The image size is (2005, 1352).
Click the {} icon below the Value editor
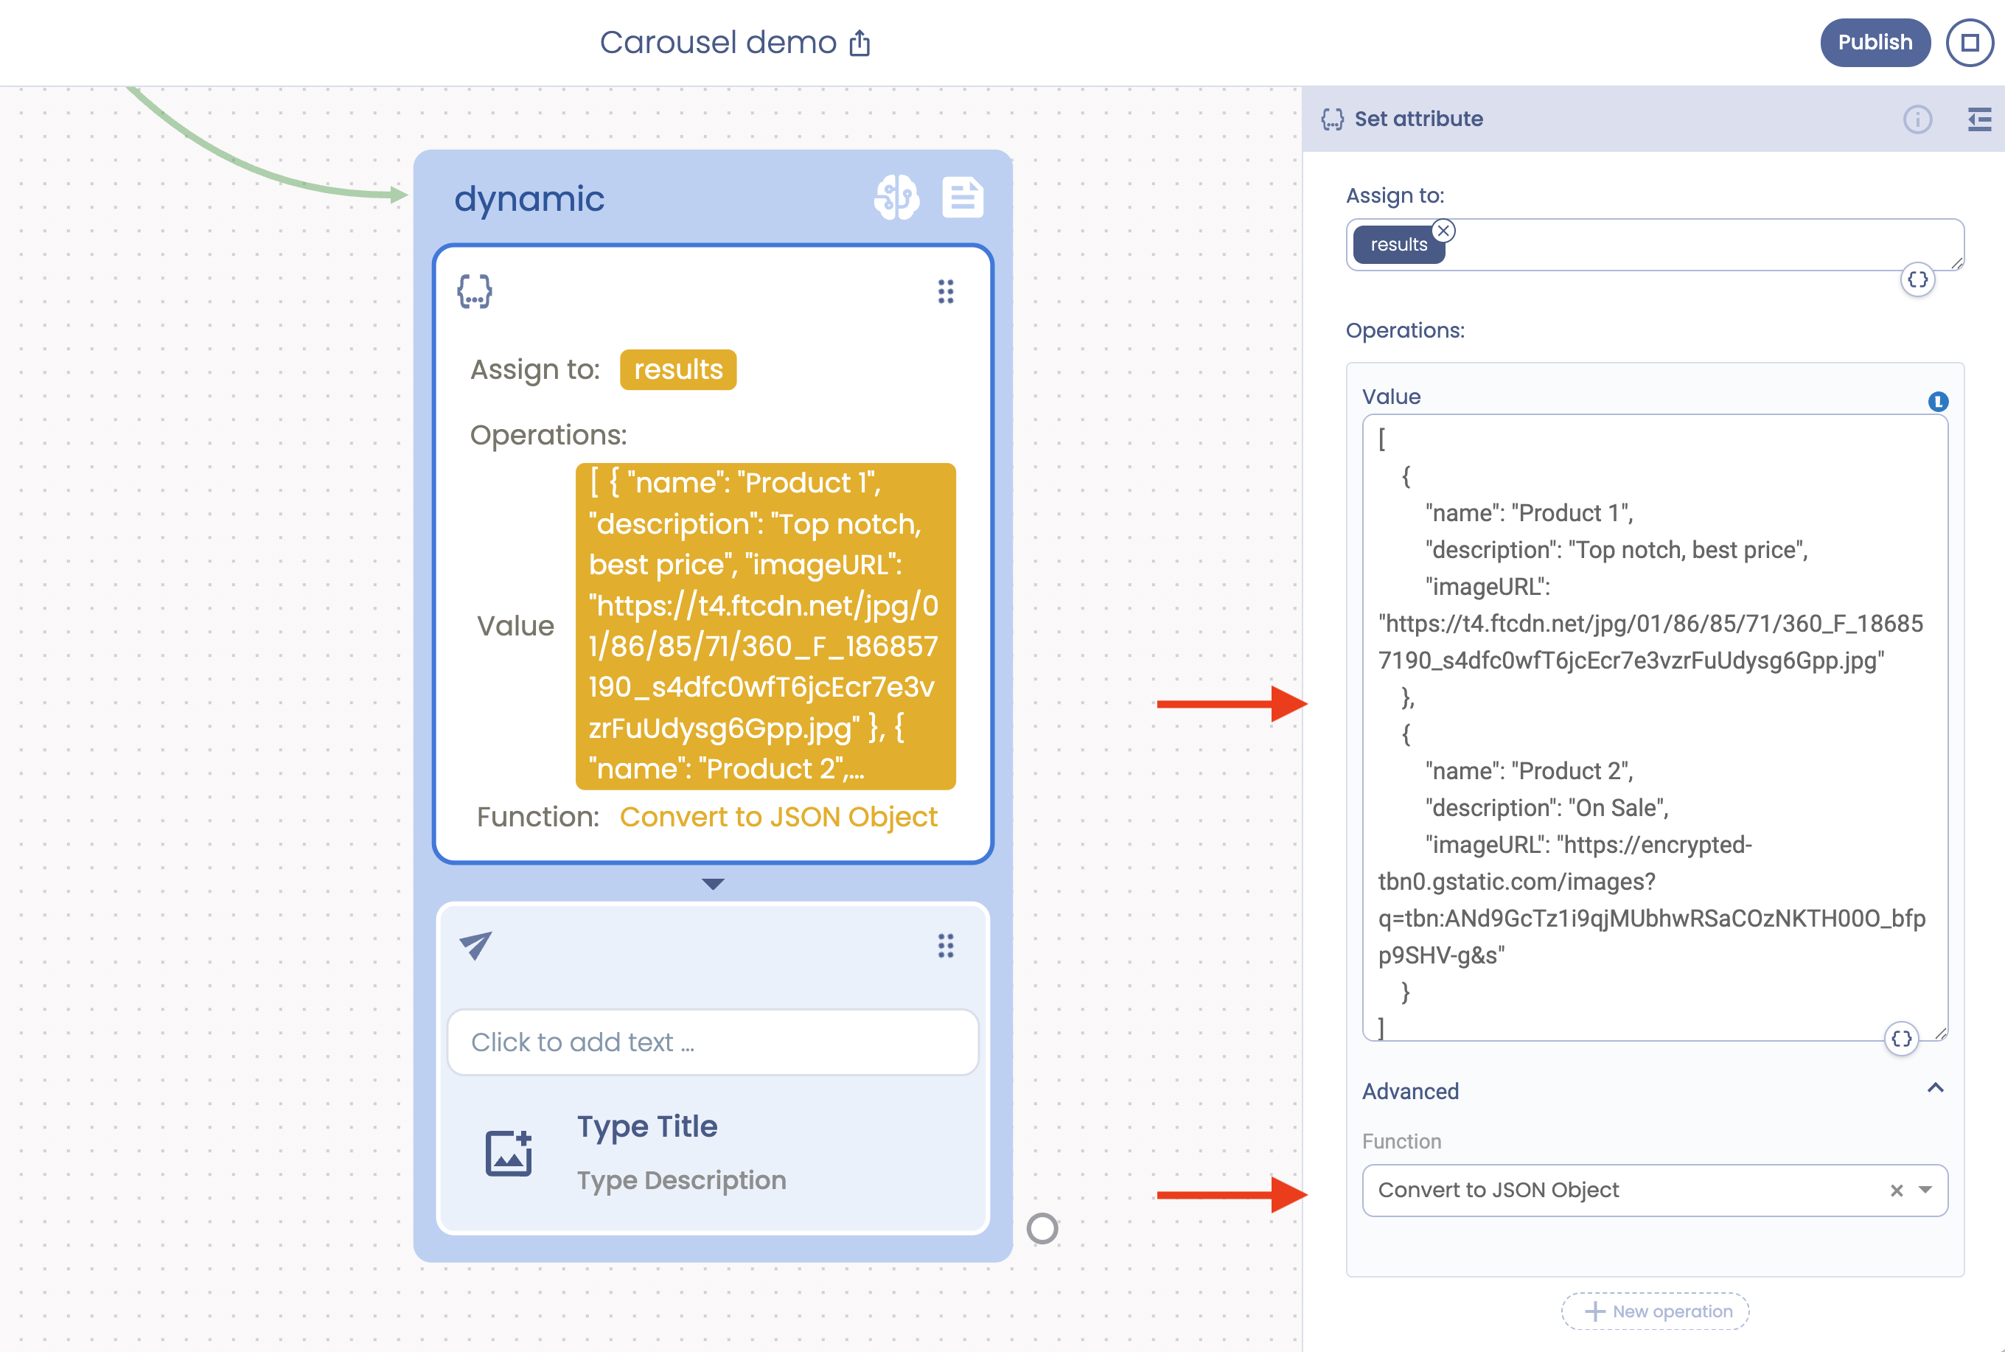1902,1038
